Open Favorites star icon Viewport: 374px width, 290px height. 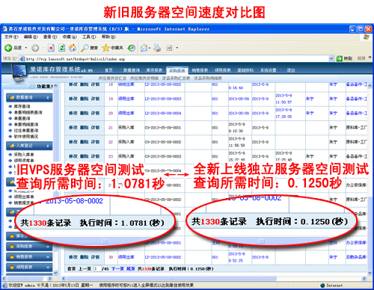tap(105, 48)
